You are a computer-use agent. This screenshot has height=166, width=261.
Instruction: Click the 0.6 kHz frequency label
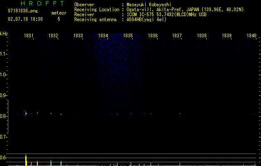[3, 158]
